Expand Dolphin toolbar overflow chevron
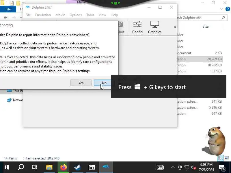This screenshot has height=173, width=231. click(x=175, y=27)
